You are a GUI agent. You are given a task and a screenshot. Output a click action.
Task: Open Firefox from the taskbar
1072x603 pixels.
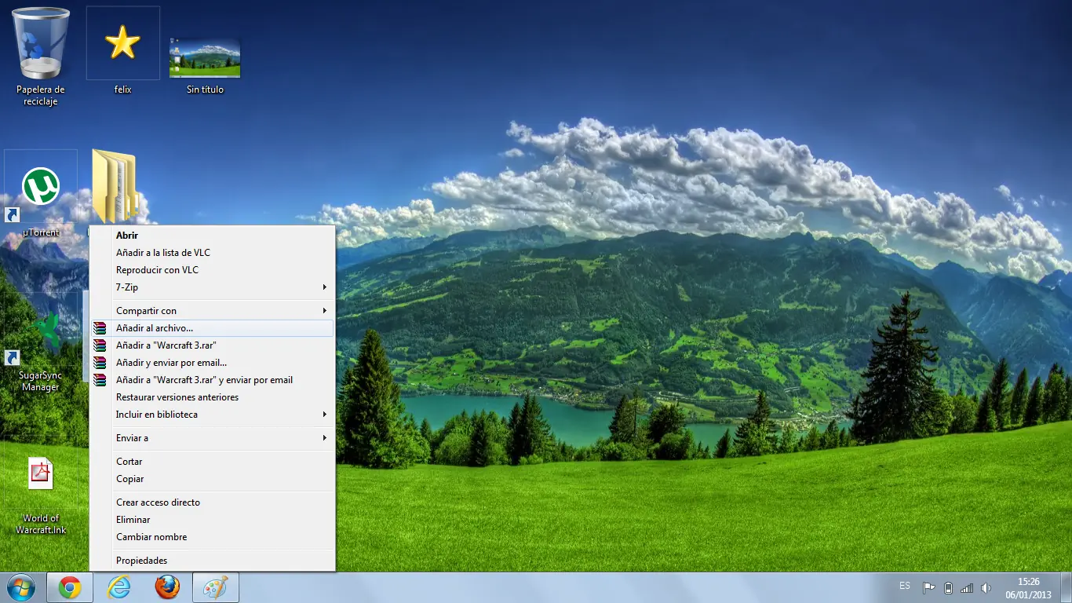pos(167,587)
